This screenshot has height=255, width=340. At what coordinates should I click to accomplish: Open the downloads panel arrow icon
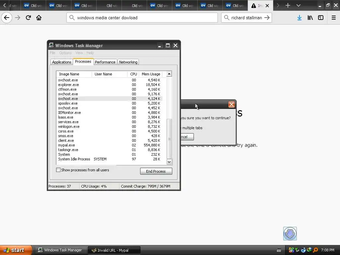pyautogui.click(x=299, y=18)
